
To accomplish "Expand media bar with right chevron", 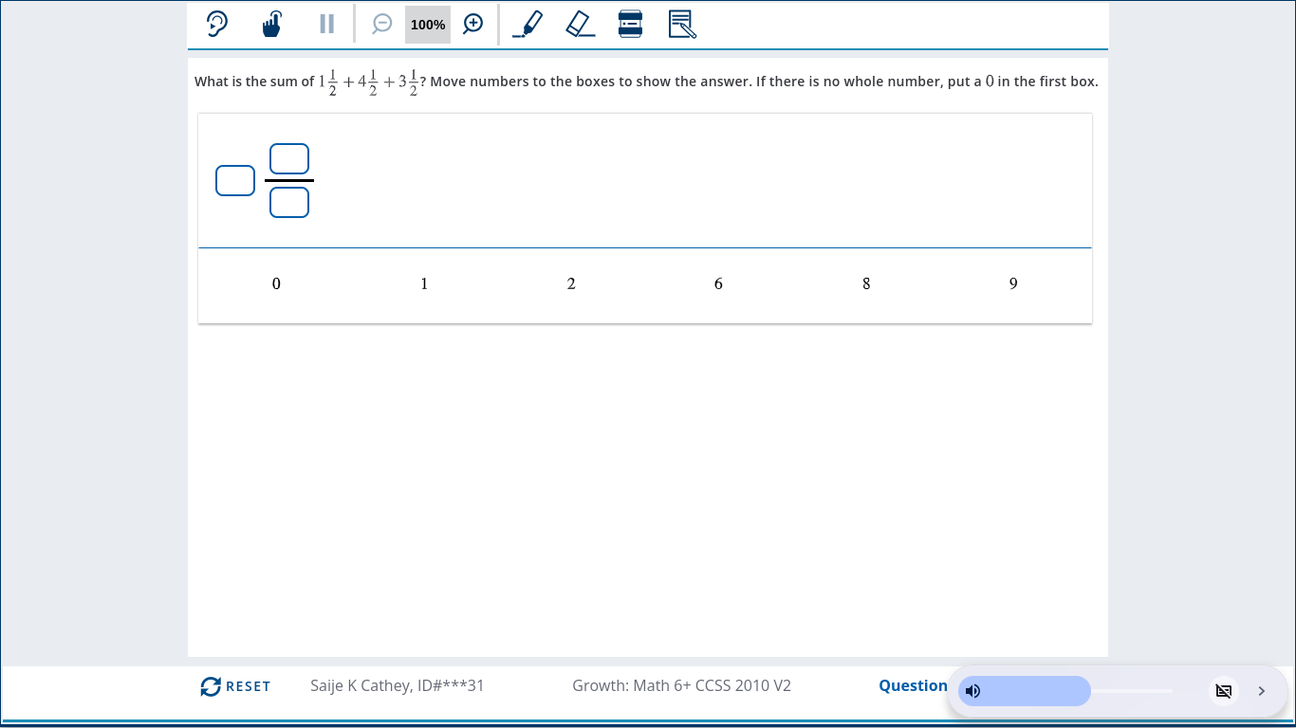I will 1262,691.
